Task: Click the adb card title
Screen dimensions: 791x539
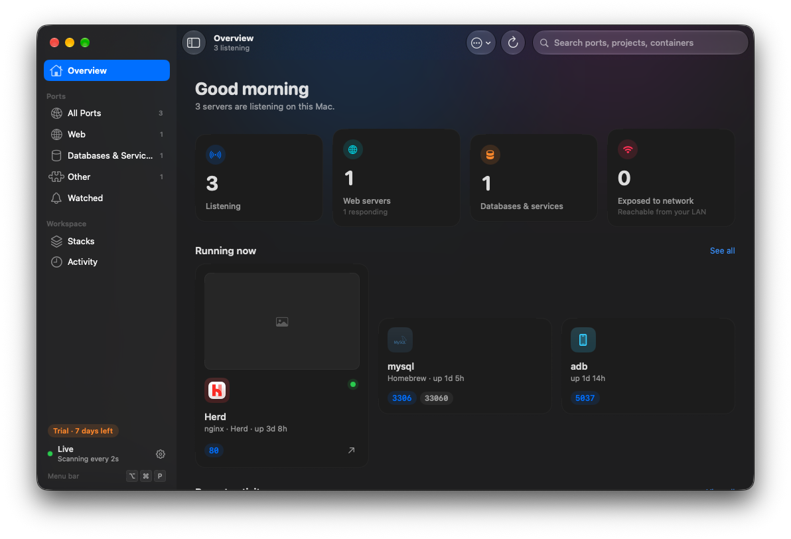Action: point(579,367)
